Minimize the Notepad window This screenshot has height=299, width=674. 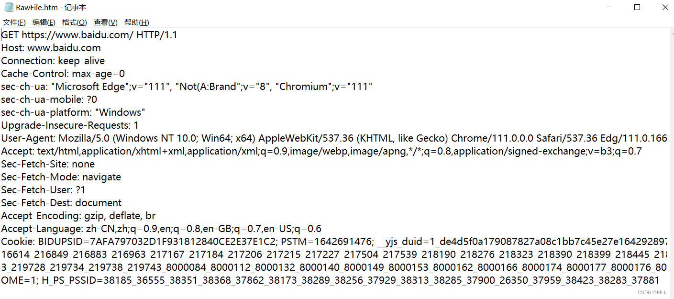(609, 7)
